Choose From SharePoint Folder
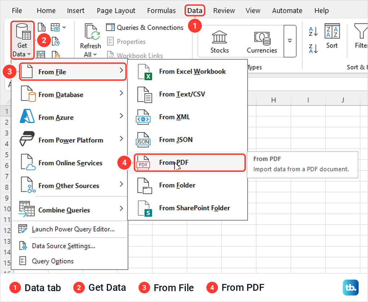368x302 pixels. coord(188,208)
